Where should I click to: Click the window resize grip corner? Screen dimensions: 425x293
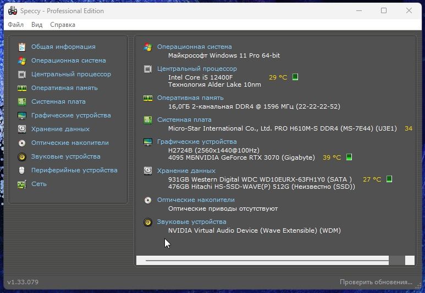point(418,286)
